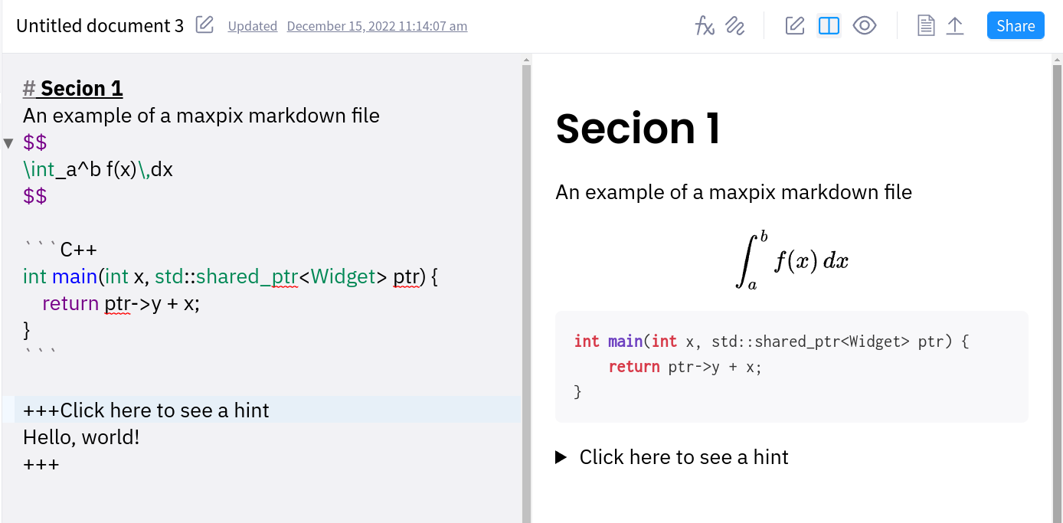
Task: Open the Updated timestamp link
Action: (252, 25)
